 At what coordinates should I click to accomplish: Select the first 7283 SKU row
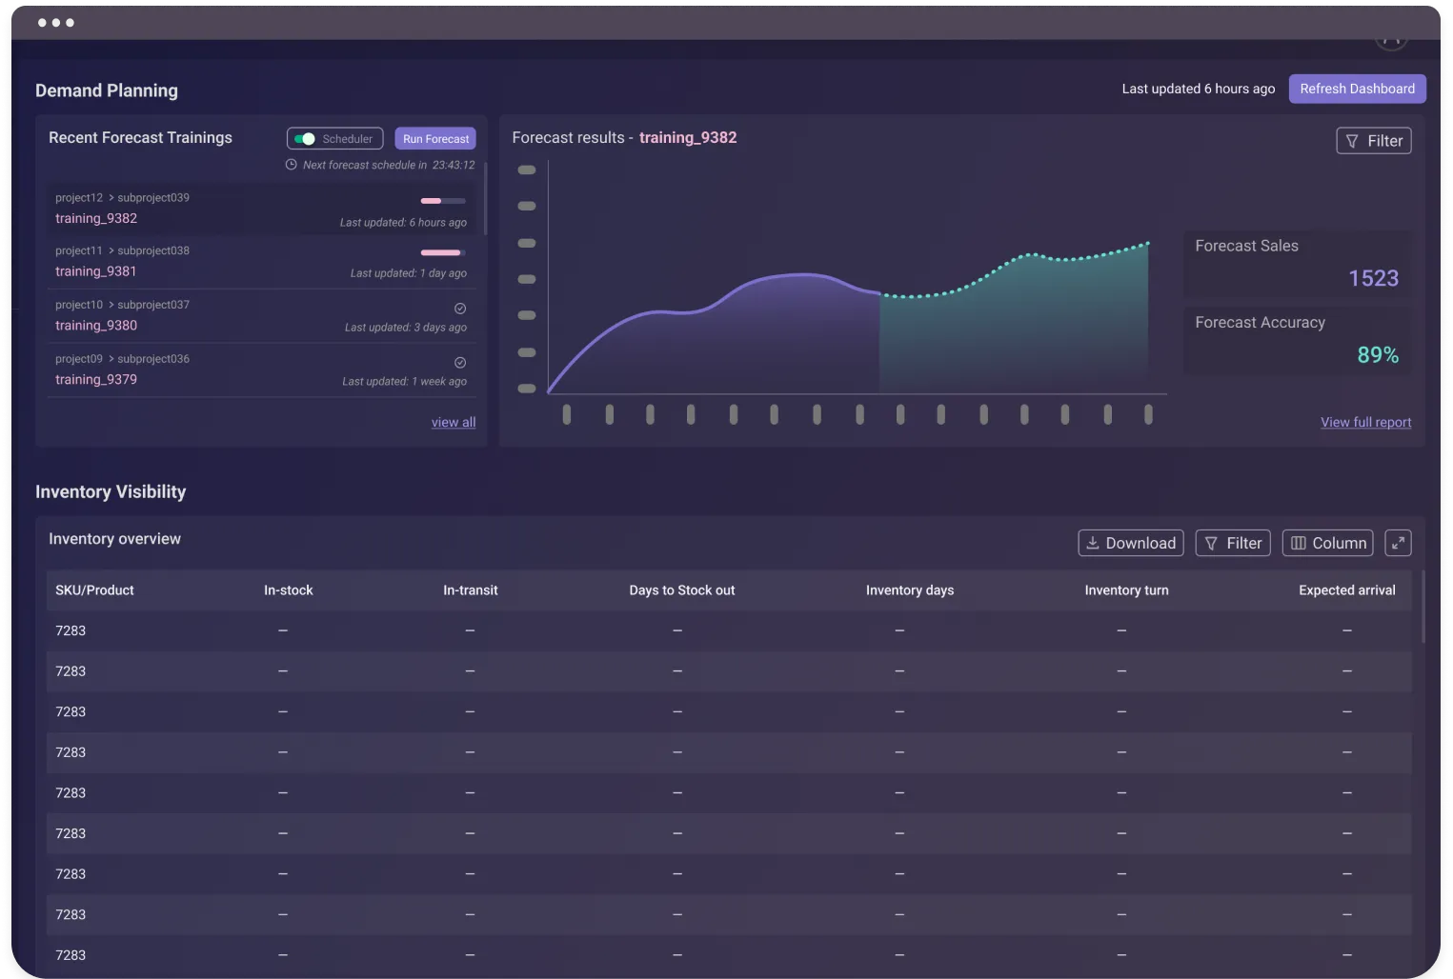(71, 630)
